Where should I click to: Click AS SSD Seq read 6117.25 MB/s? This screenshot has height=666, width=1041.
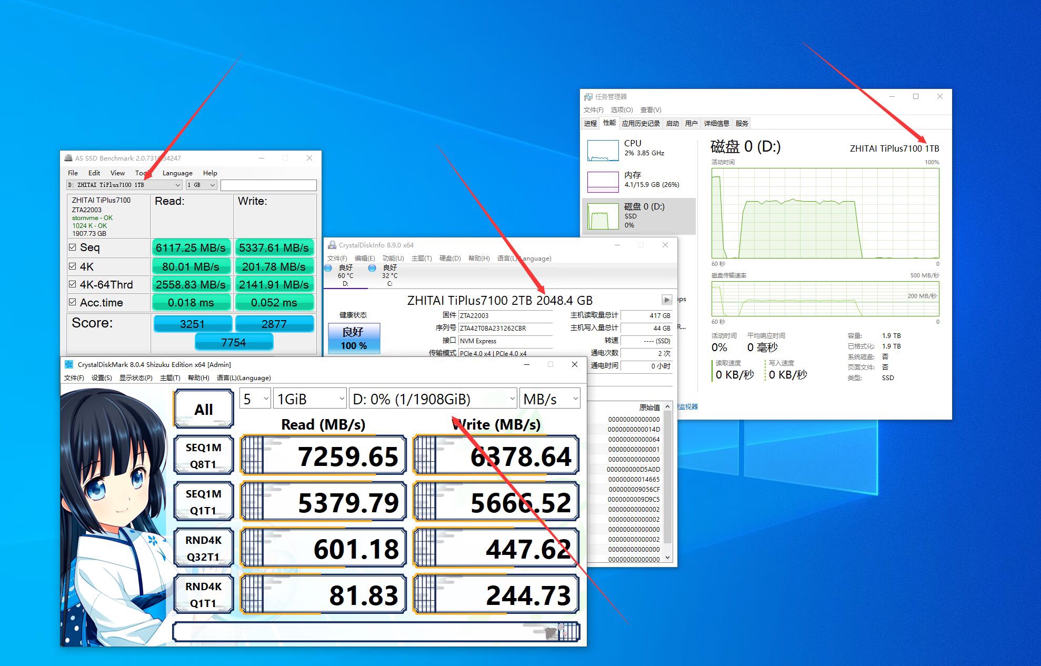click(191, 247)
